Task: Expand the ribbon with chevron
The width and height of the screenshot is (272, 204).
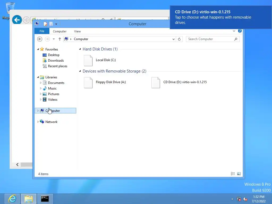Action: coord(234,31)
